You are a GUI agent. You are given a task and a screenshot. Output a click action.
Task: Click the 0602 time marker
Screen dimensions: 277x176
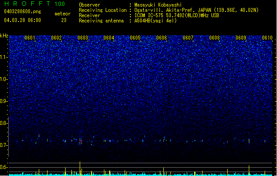click(x=56, y=38)
